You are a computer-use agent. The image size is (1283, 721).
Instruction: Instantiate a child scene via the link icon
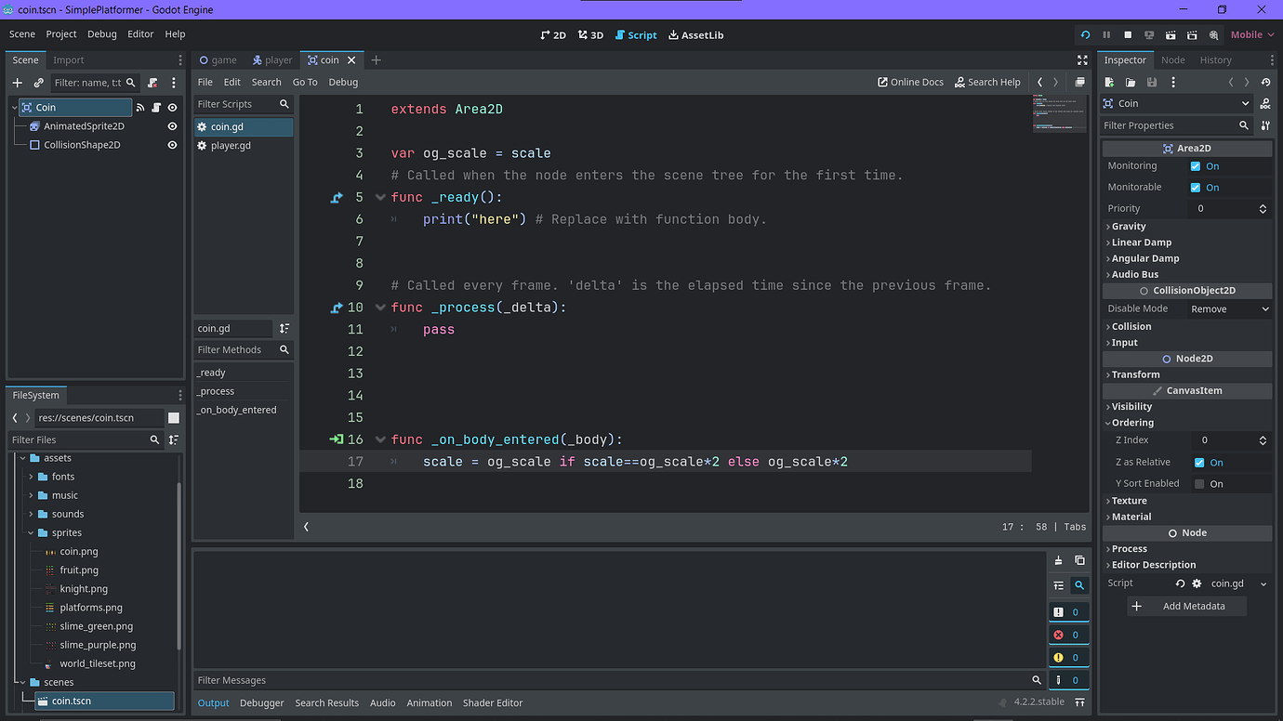(38, 83)
